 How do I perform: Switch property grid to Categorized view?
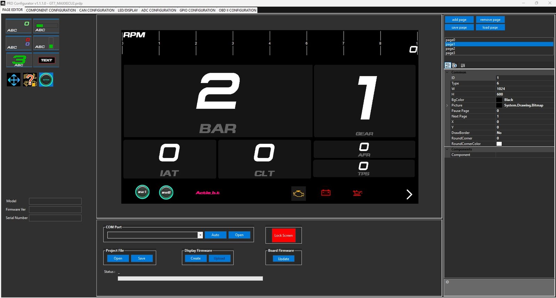tap(448, 65)
